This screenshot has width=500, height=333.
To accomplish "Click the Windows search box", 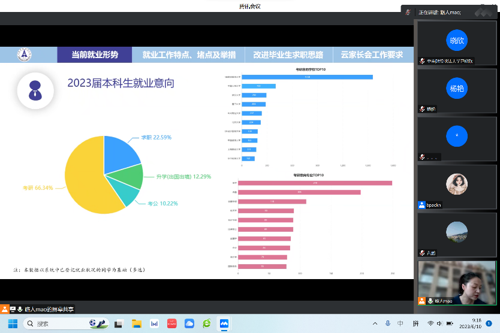I will click(x=66, y=323).
